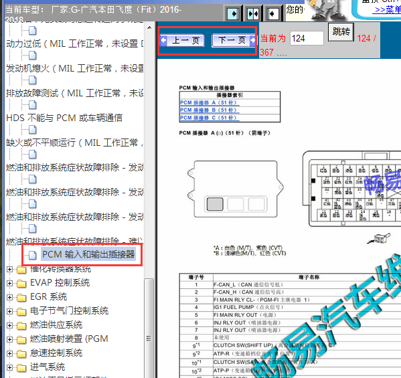Click the tree panel scrollbar thumb
The width and height of the screenshot is (401, 378).
tap(149, 328)
